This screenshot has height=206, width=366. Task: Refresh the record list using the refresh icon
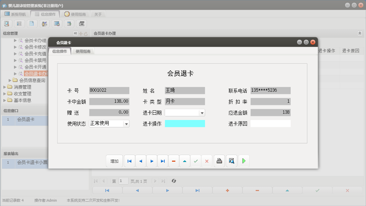point(173,181)
